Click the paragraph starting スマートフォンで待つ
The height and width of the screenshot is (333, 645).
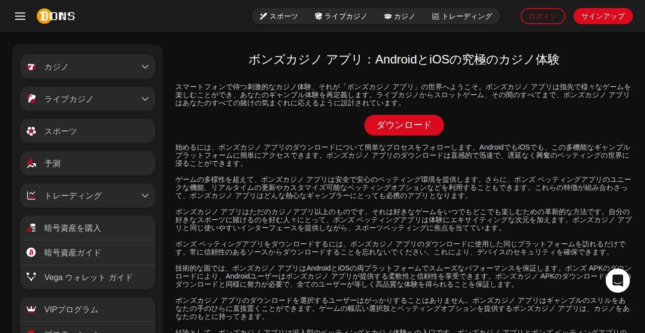404,95
